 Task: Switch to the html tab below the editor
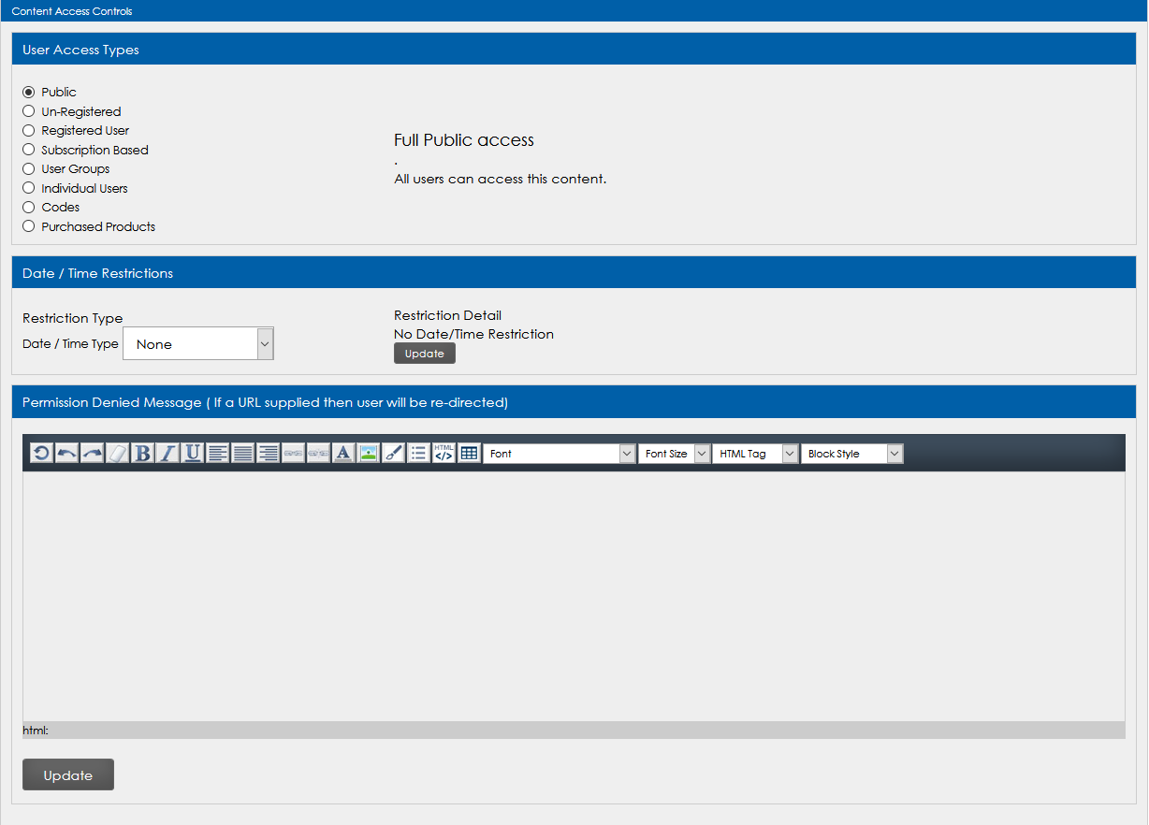point(34,730)
